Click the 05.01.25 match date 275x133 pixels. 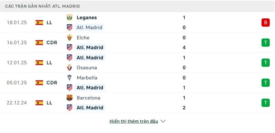tap(17, 83)
